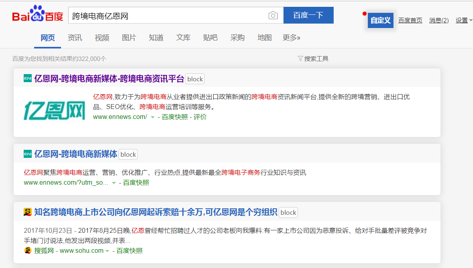Click the 评价 link
The image size is (473, 268).
(200, 117)
